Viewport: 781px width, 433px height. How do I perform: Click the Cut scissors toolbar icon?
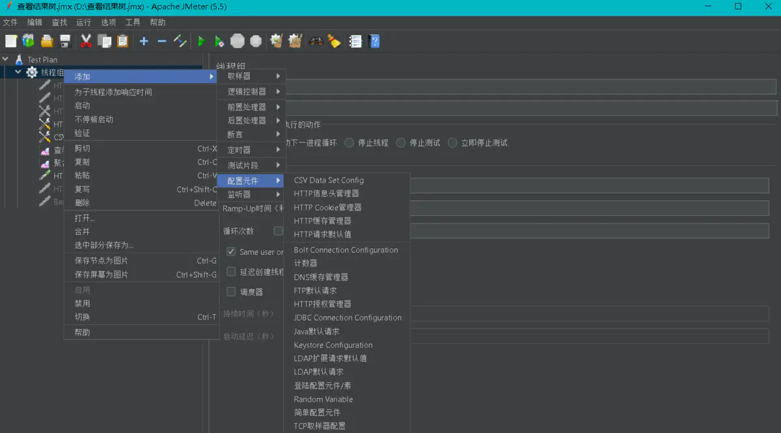point(86,41)
